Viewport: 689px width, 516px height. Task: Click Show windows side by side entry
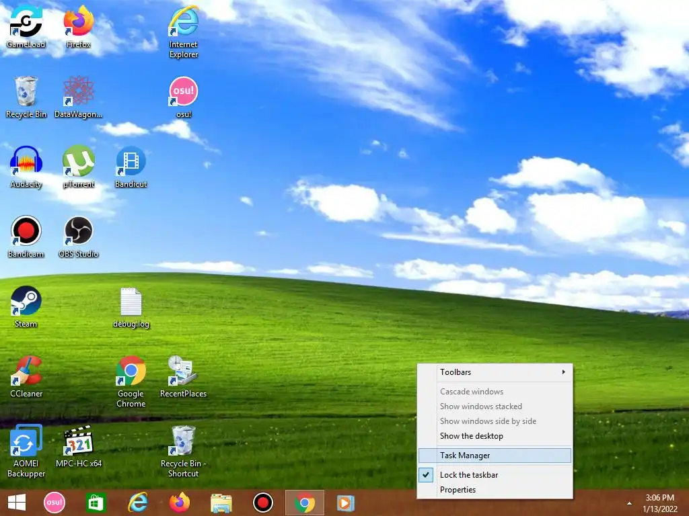tap(495, 421)
